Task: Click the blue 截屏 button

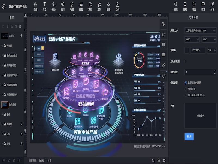Action: pos(189,136)
